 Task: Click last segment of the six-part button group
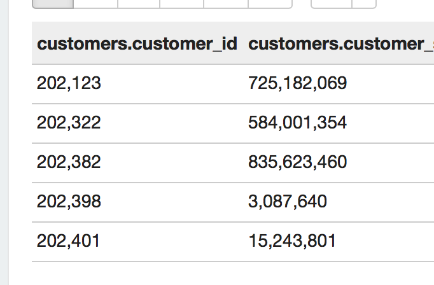click(x=270, y=3)
